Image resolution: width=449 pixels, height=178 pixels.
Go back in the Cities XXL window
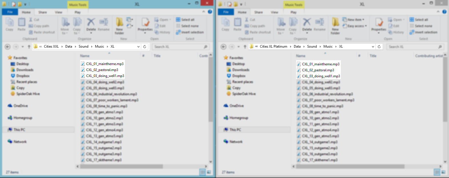8,46
